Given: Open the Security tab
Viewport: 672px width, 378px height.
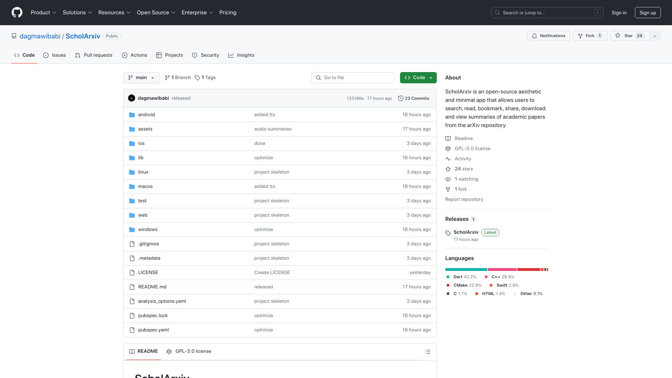Looking at the screenshot, I should click(x=205, y=55).
